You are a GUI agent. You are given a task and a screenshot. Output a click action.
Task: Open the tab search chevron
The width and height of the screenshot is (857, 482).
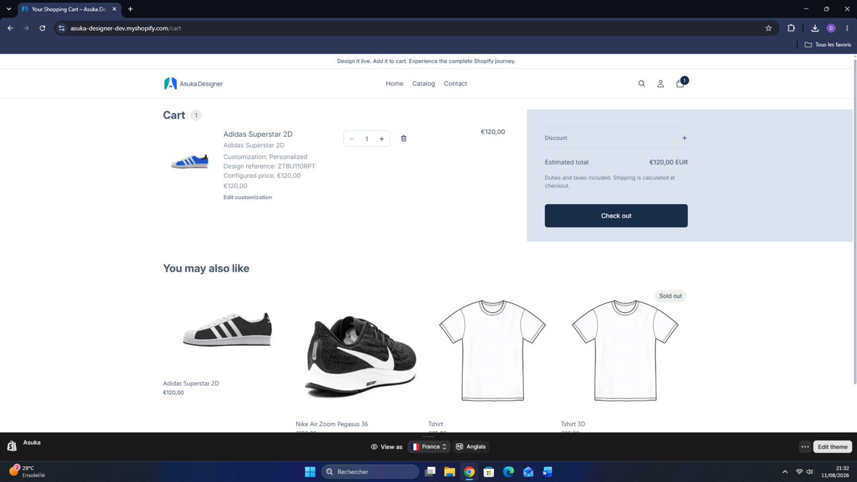[9, 9]
